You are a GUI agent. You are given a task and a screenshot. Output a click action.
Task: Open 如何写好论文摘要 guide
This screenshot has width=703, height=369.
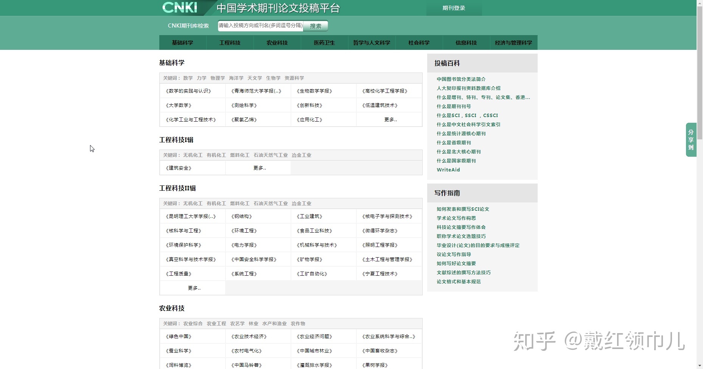456,264
